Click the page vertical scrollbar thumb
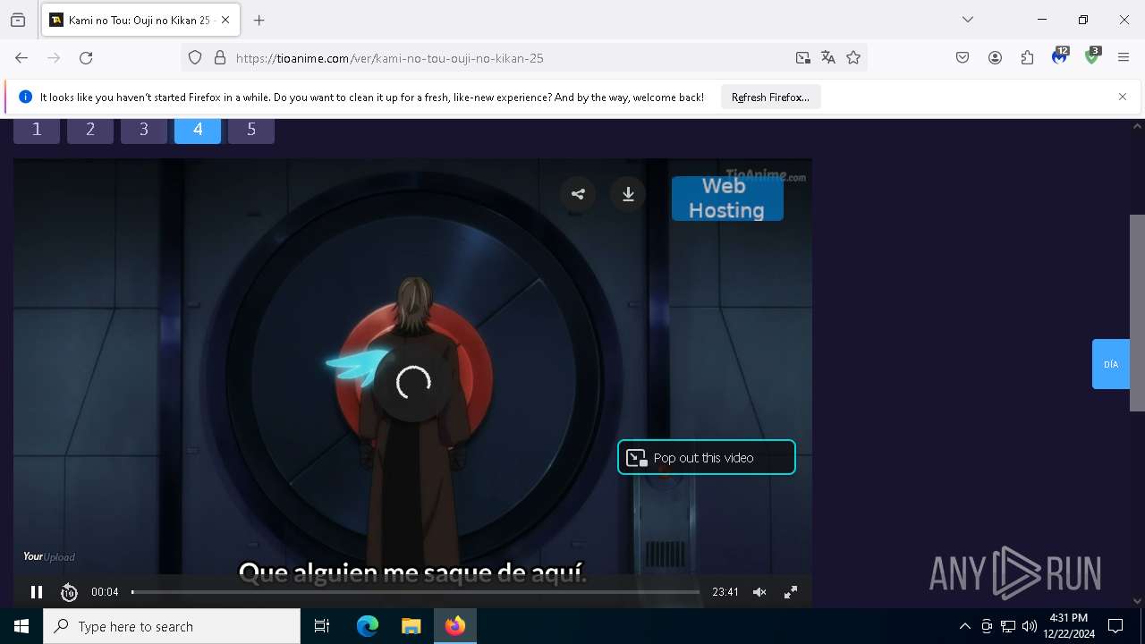This screenshot has height=644, width=1145. (x=1137, y=313)
